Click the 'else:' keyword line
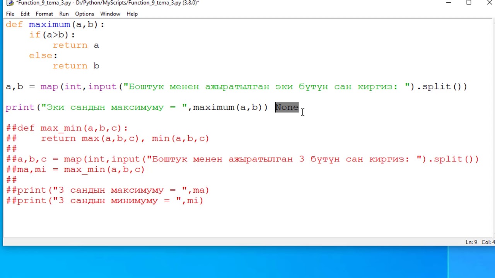Screen dimensions: 495x278 [x=43, y=56]
